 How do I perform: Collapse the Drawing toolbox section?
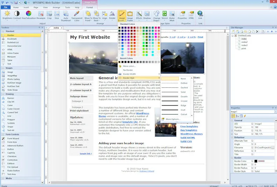point(3,94)
